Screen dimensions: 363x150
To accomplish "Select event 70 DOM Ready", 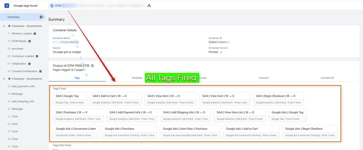I will [19, 41].
